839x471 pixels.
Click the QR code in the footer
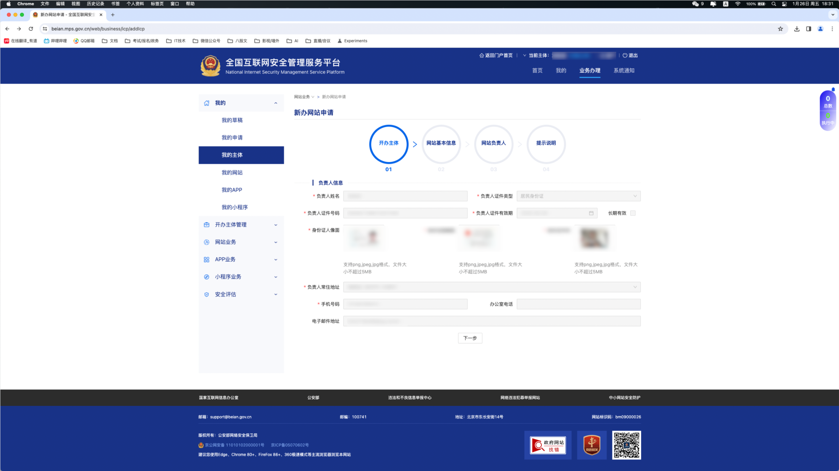[x=626, y=445]
